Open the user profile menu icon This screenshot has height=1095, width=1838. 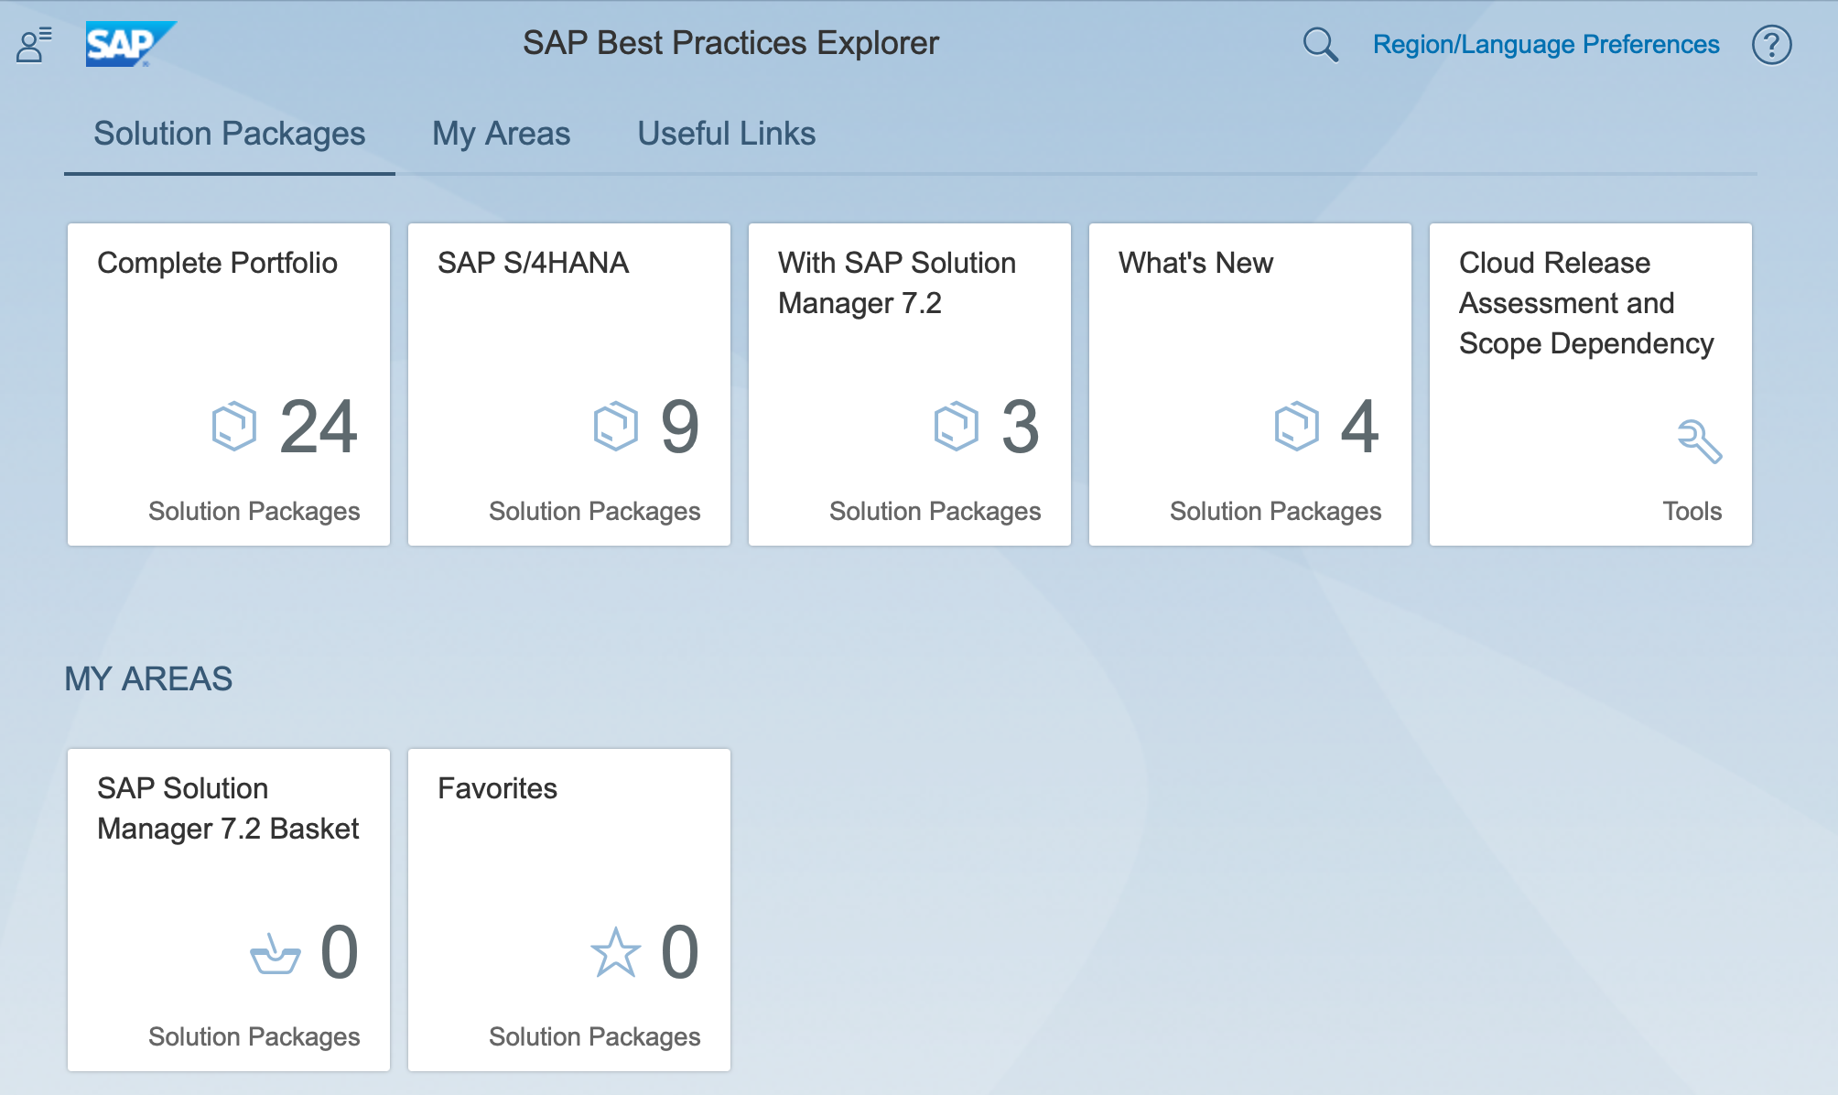[34, 45]
